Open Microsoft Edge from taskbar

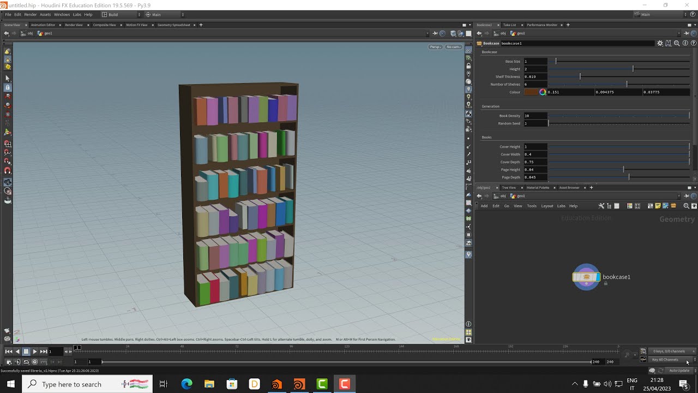click(186, 384)
